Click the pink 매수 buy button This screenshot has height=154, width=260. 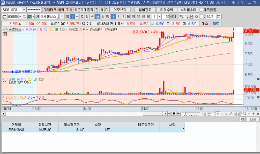tap(205, 24)
